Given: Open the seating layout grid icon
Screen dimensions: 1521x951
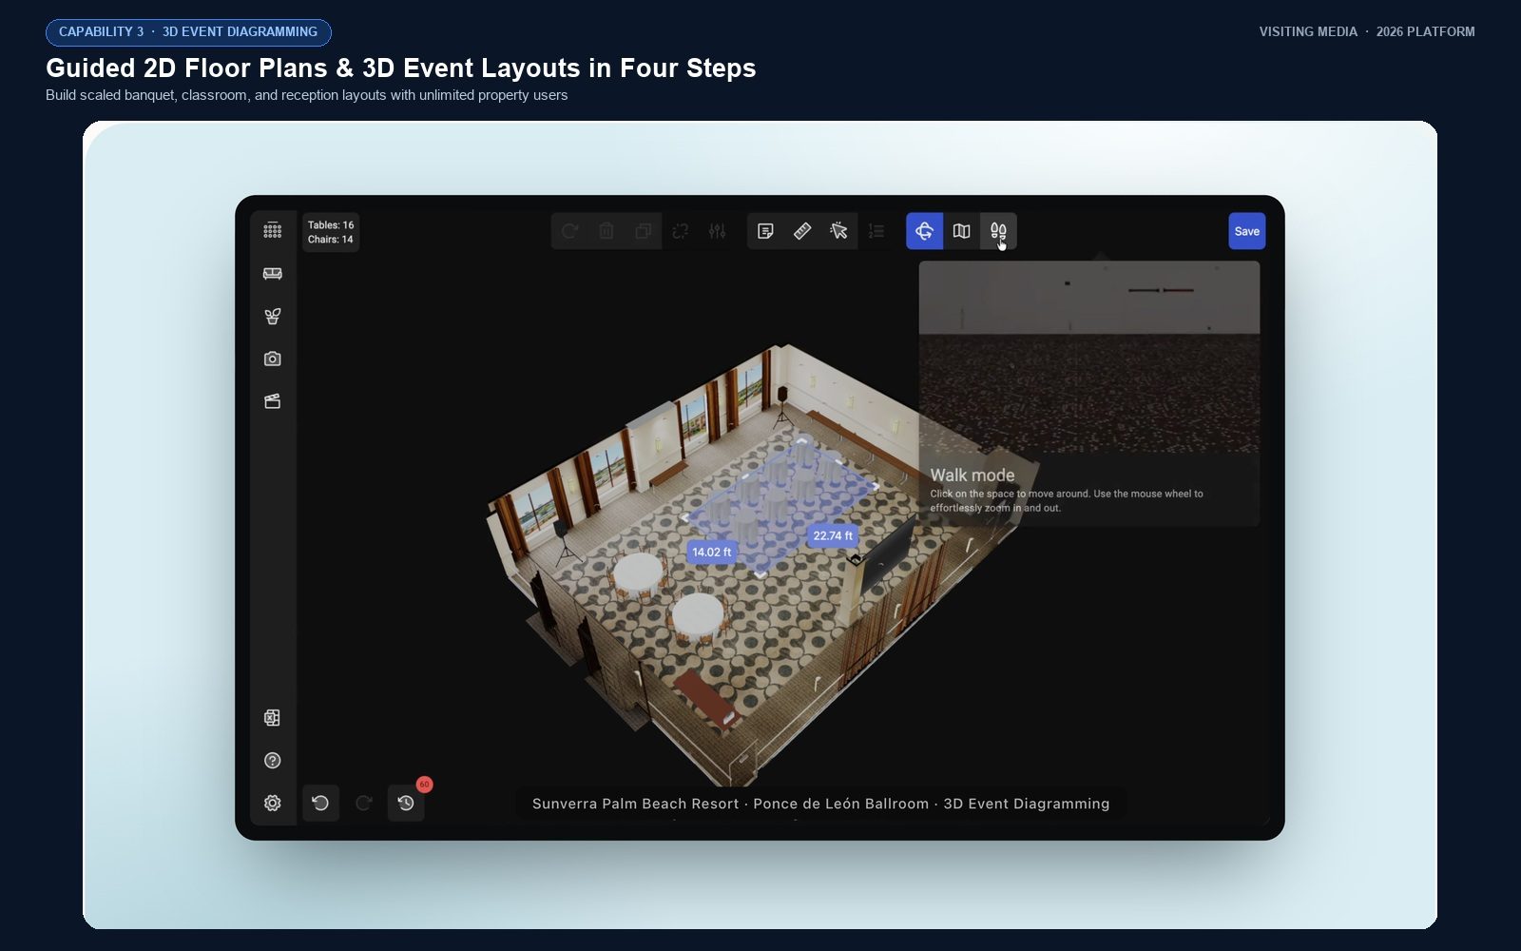Looking at the screenshot, I should pyautogui.click(x=272, y=230).
